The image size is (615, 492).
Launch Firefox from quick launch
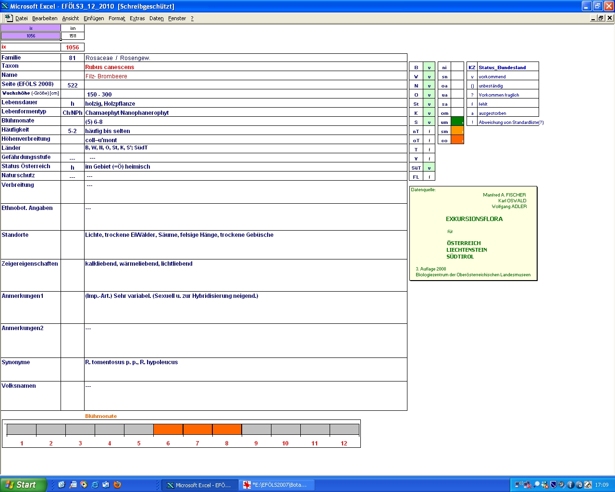tap(117, 485)
